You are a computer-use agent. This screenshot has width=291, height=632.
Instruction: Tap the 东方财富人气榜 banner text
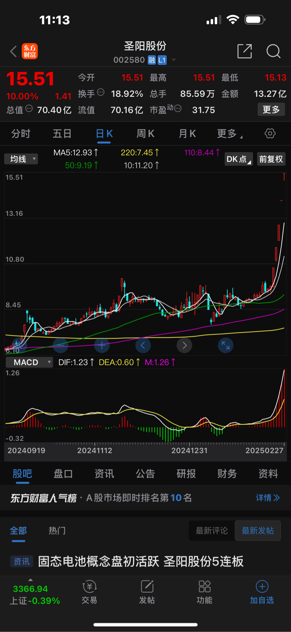[x=44, y=498]
